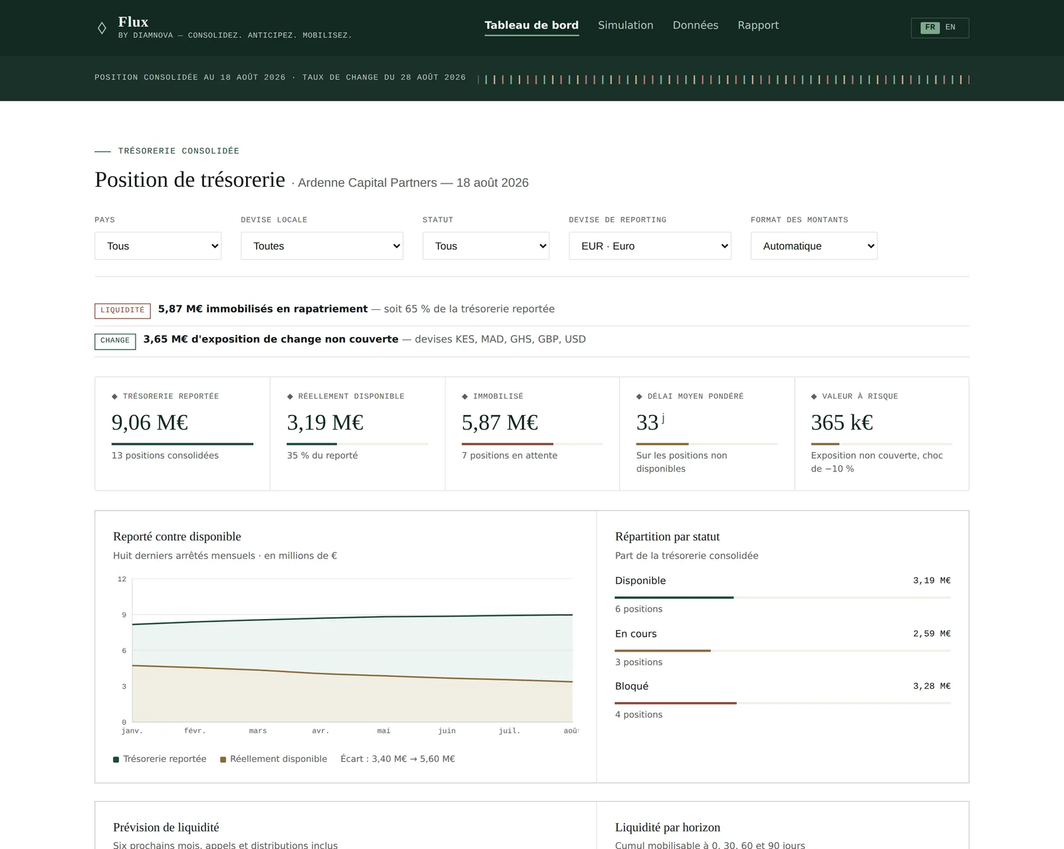Viewport: 1064px width, 849px height.
Task: Open the Statut filter dropdown
Action: point(485,246)
